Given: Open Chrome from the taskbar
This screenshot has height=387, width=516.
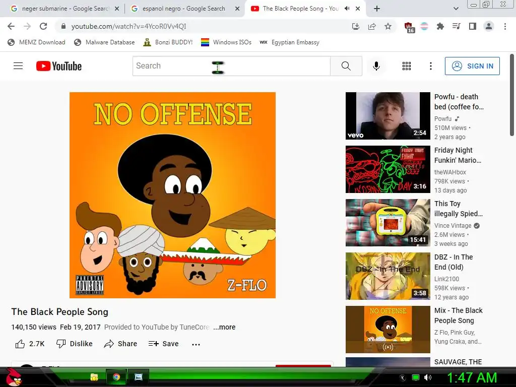Looking at the screenshot, I should coord(116,377).
